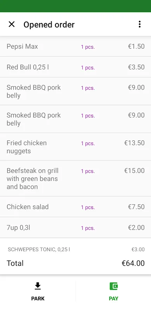Image resolution: width=151 pixels, height=312 pixels.
Task: Open the Beefsteak on grill item
Action: click(75, 179)
